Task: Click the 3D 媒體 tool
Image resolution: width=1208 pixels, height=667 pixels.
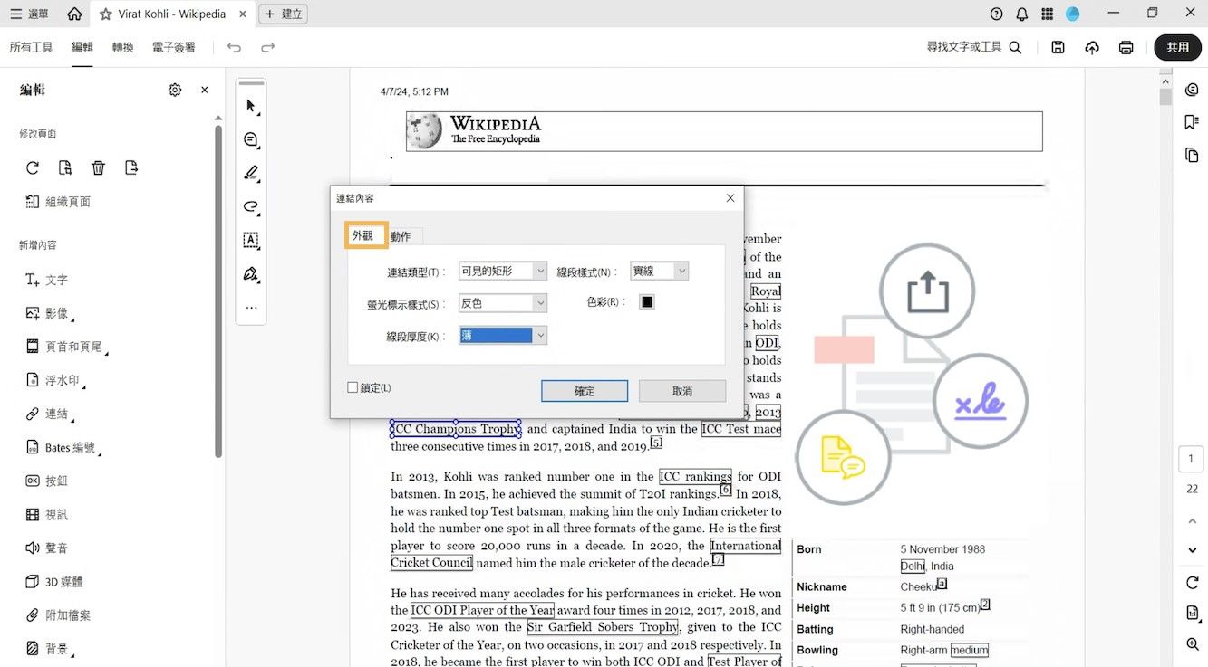Action: 56,582
